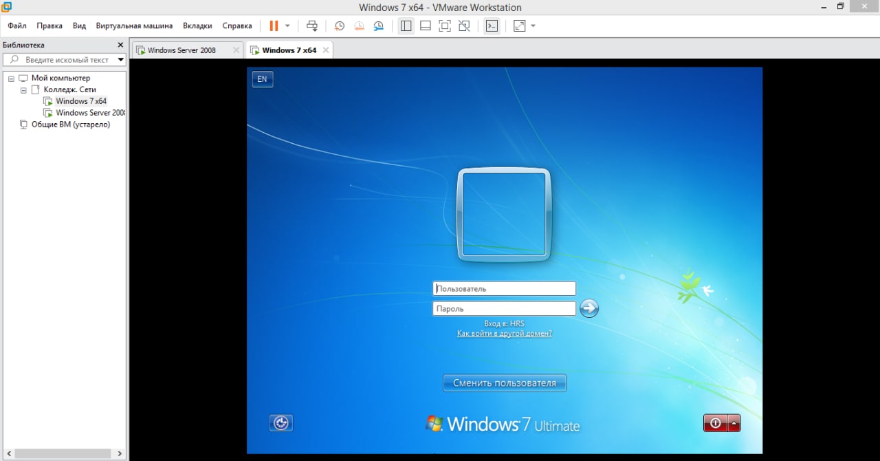The height and width of the screenshot is (461, 880).
Task: Click the revert to snapshot icon
Action: 359,26
